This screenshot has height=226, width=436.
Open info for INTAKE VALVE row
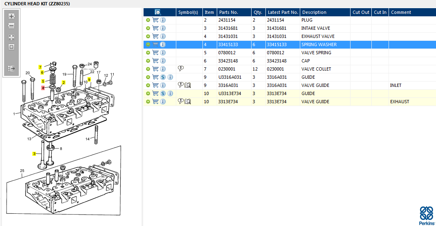163,28
